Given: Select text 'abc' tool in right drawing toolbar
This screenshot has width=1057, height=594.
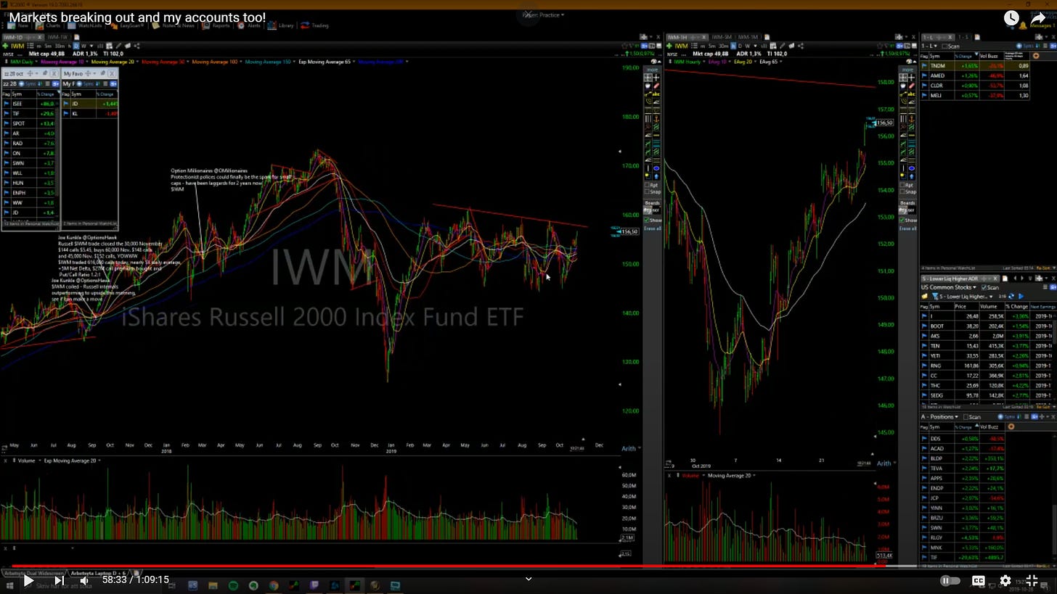Looking at the screenshot, I should click(912, 94).
